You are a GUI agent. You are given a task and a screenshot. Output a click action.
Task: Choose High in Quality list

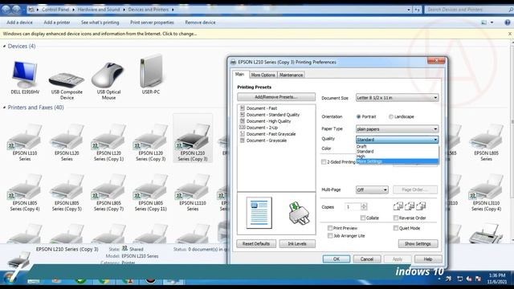click(397, 157)
